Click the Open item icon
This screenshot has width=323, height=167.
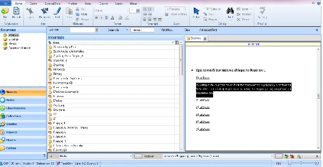[x=30, y=11]
